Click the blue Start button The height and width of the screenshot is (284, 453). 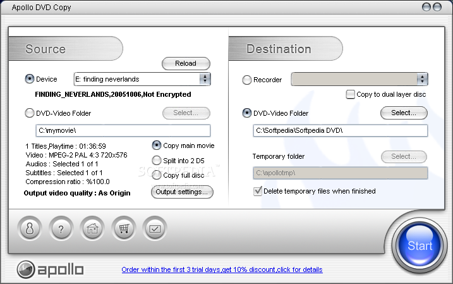[420, 245]
